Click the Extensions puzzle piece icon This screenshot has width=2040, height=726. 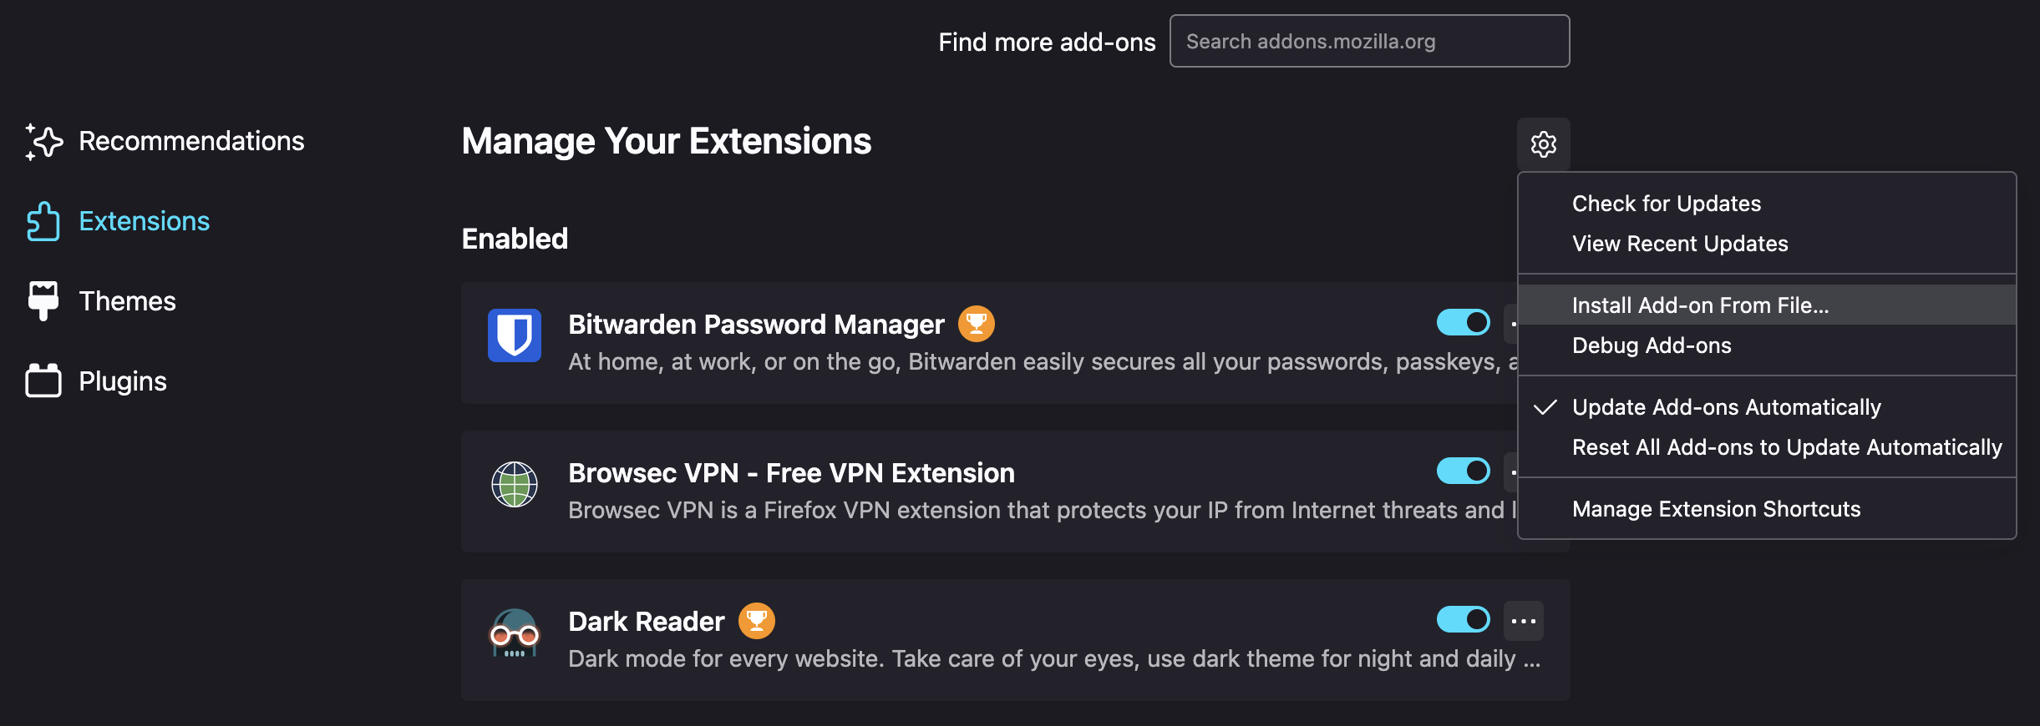[x=43, y=222]
